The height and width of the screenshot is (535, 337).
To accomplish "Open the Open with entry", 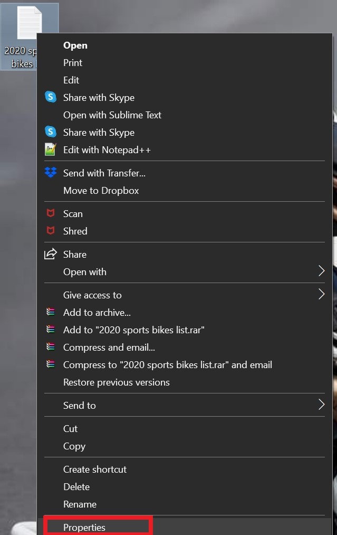I will 85,272.
